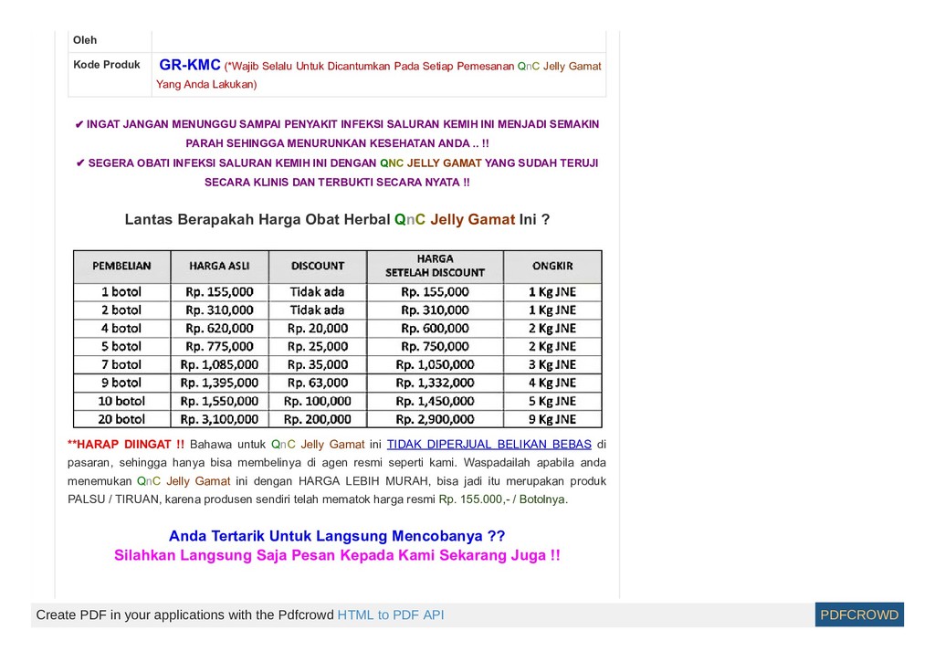Click the HARGA SETELAH DISCOUNT header
This screenshot has height=662, width=935.
435,266
